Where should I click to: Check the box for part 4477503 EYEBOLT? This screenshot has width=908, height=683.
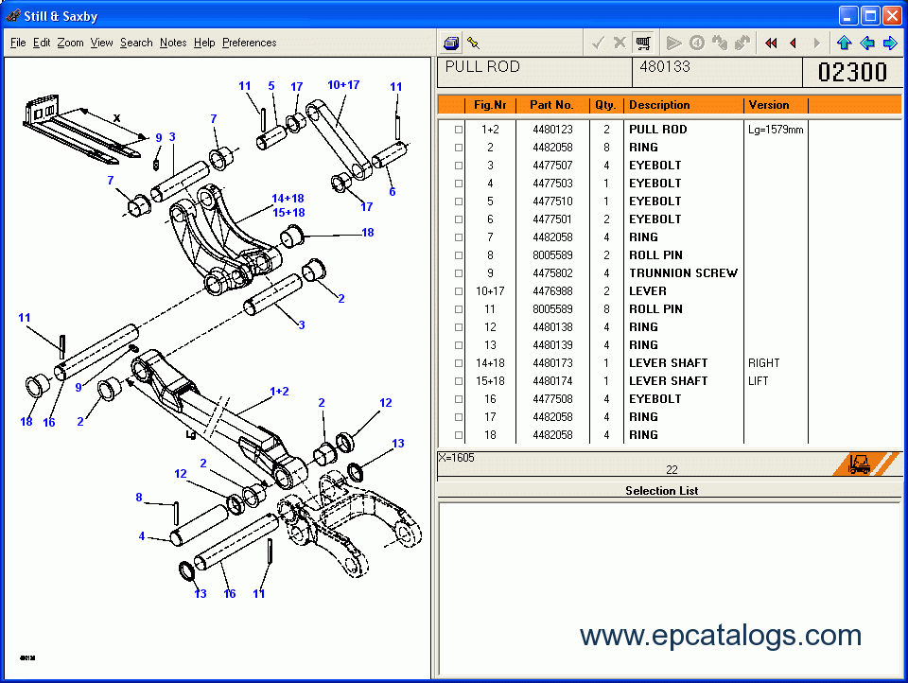[x=459, y=184]
